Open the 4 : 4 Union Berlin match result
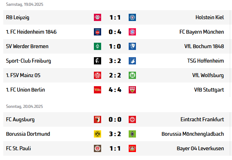 click(115, 90)
